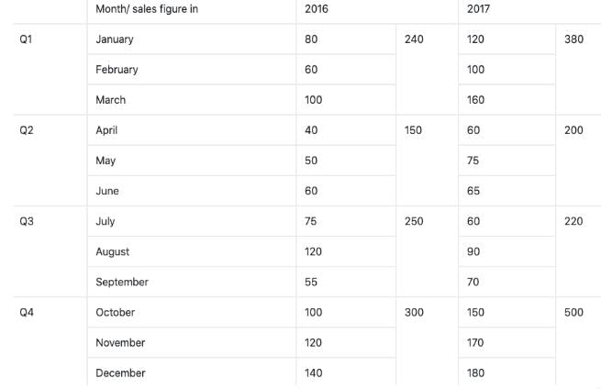Image resolution: width=601 pixels, height=389 pixels.
Task: Select the Q4 quarter label cell
Action: [27, 312]
